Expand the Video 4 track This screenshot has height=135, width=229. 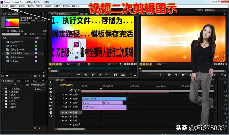click(x=71, y=103)
